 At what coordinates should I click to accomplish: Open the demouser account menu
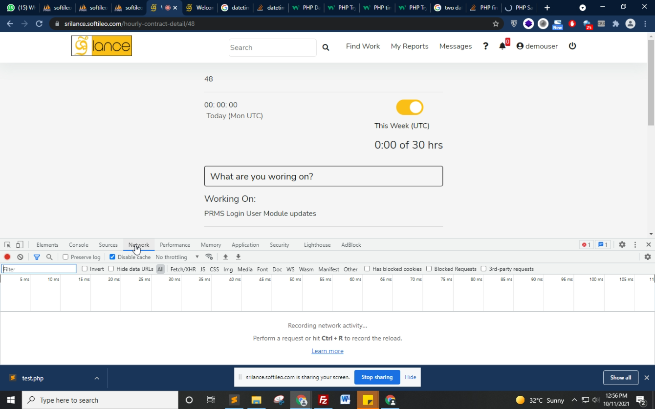tap(537, 46)
